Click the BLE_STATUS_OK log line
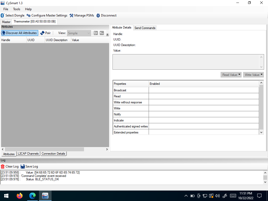268x201 pixels. click(30, 179)
